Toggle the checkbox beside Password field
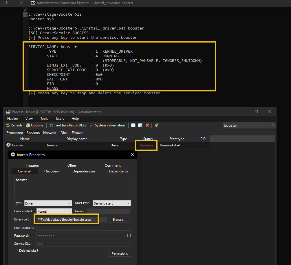The image size is (291, 265). (x=129, y=235)
